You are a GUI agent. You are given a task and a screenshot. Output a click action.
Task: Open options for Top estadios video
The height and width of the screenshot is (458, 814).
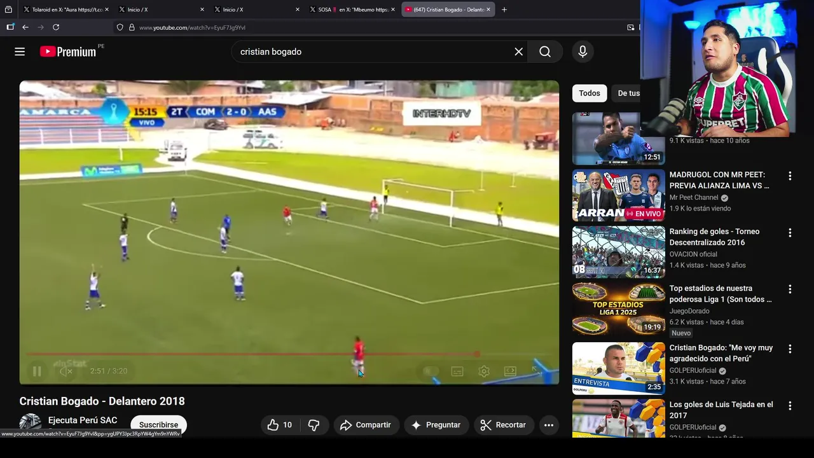coord(790,289)
